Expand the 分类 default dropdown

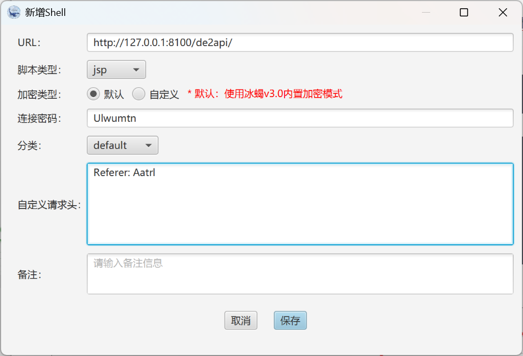[123, 145]
